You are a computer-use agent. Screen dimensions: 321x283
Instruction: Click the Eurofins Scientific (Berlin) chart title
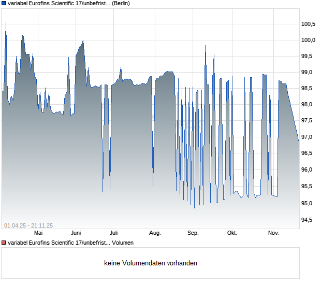69,3
